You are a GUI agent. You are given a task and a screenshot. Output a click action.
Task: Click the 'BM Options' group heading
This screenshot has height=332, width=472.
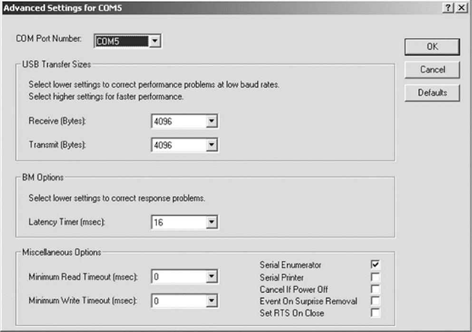point(43,177)
